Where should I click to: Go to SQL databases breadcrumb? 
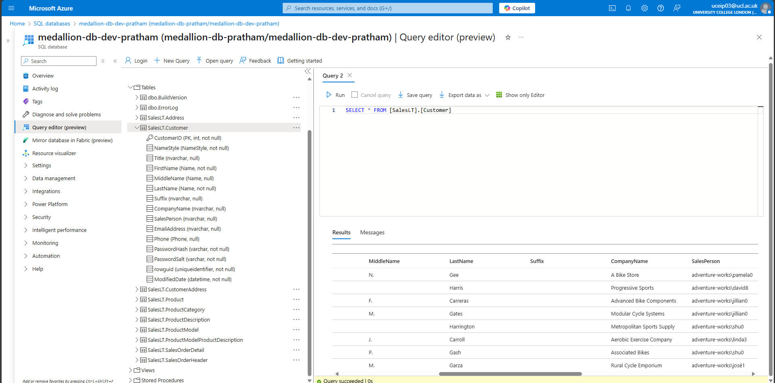[x=52, y=23]
